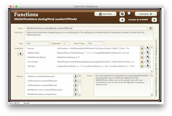Open the Middle Initial example with the arrow icon
Viewport: 172px width, 116px height.
pos(148,53)
